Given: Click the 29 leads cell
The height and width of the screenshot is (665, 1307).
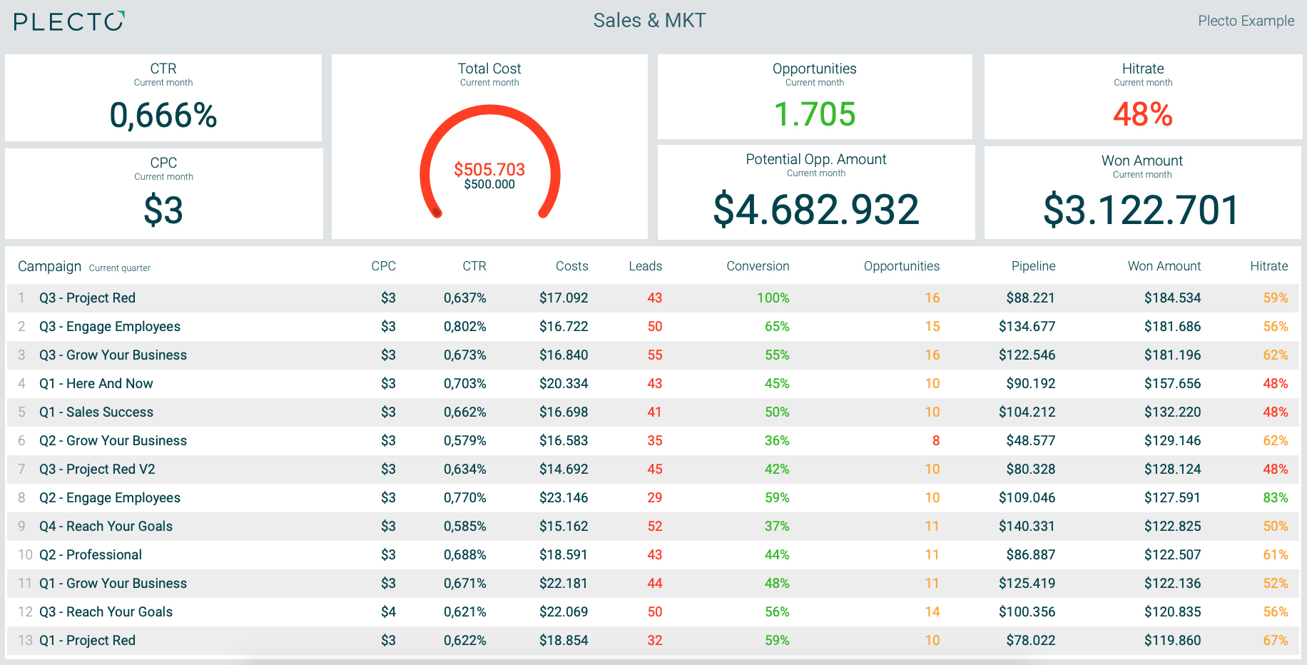Looking at the screenshot, I should tap(655, 498).
